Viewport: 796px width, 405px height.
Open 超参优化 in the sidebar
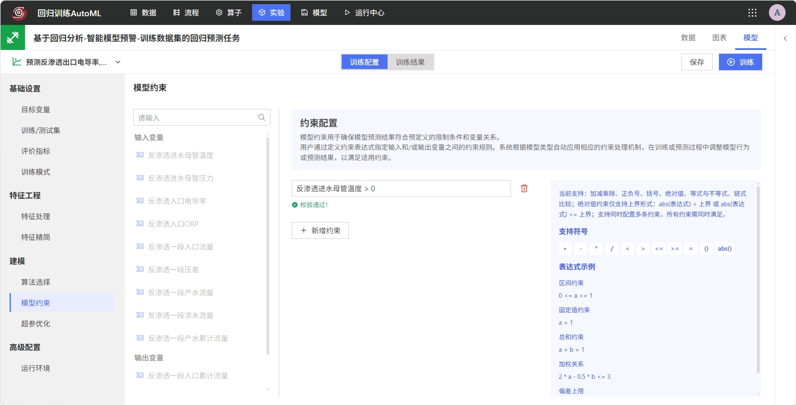point(36,324)
